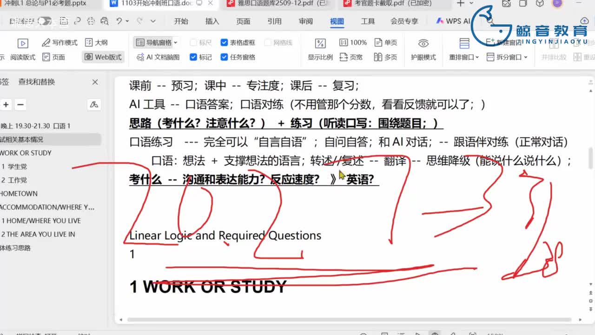Viewport: 595px width, 335px height.
Task: Switch to Outline view
Action: pos(96,42)
